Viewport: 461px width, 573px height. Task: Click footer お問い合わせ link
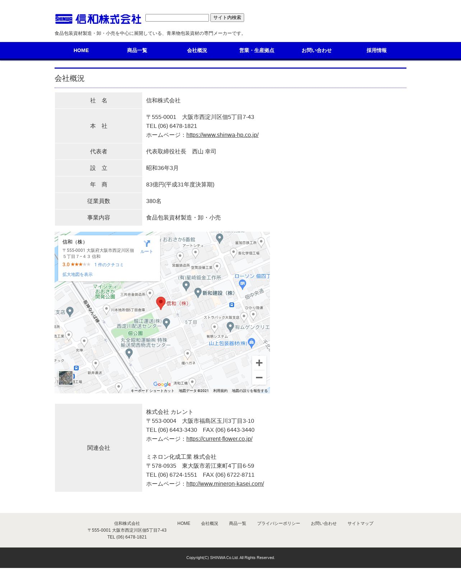coord(324,523)
